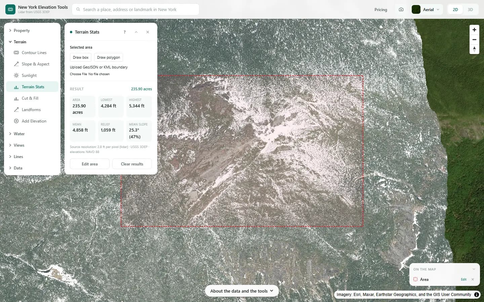Open the Landforms tool

[32, 110]
